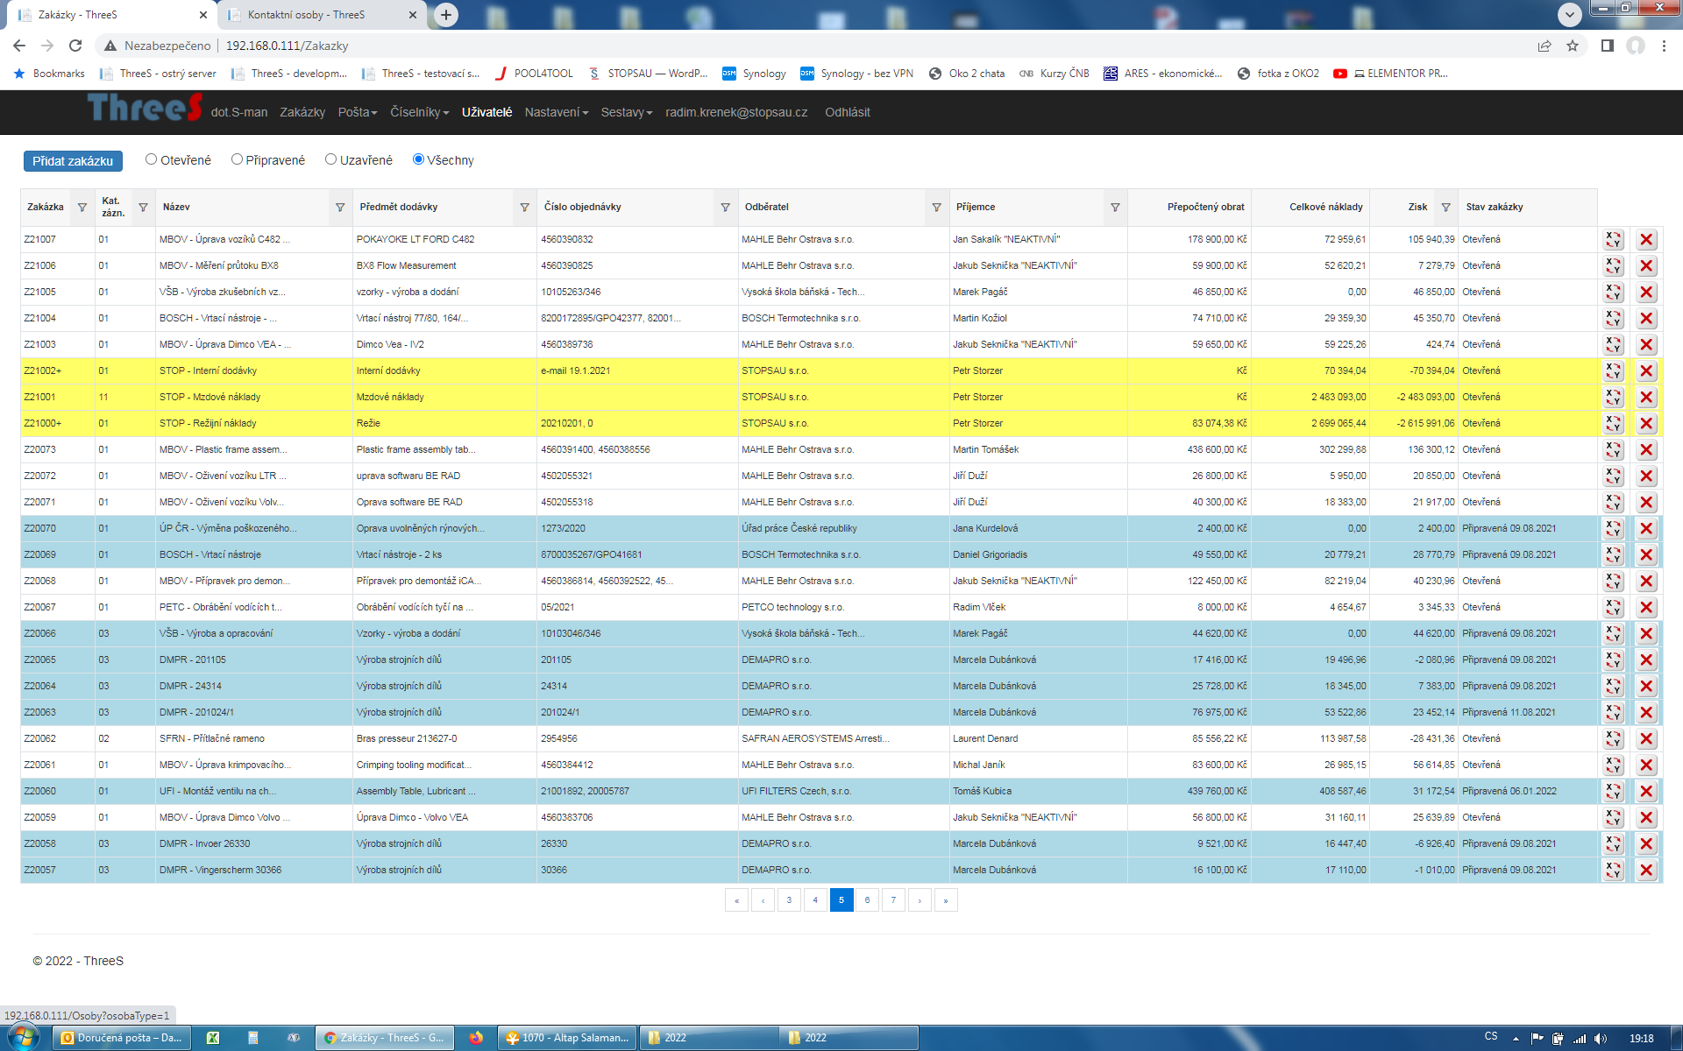Go to page 3 of pagination
Image resolution: width=1683 pixels, height=1051 pixels.
coord(789,899)
